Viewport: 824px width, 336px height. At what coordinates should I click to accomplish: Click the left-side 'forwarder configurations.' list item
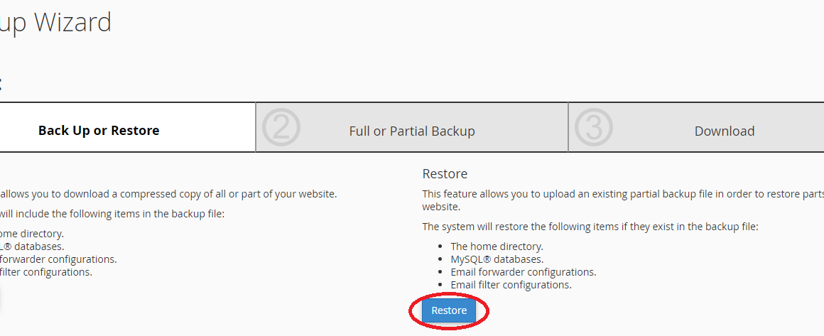pyautogui.click(x=58, y=259)
